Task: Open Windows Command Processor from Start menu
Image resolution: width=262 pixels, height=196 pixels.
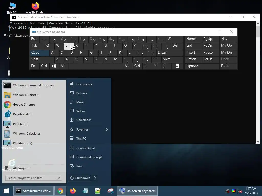Action: coord(34,85)
